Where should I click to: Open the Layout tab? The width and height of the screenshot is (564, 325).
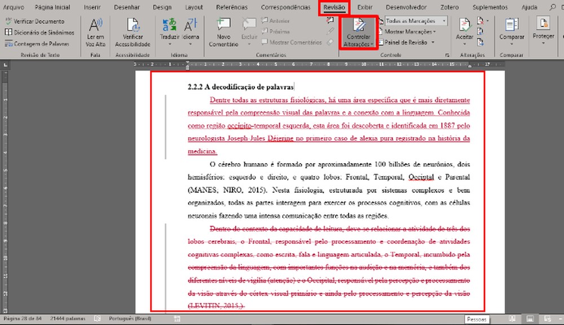tap(194, 7)
